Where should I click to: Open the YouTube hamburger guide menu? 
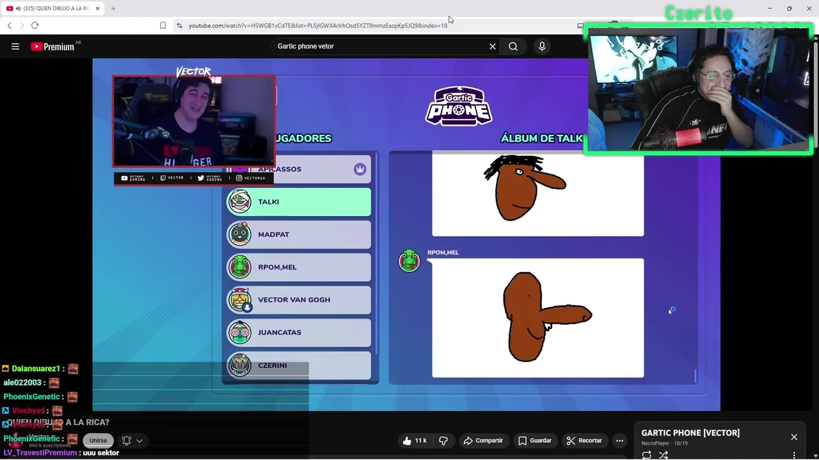point(15,46)
